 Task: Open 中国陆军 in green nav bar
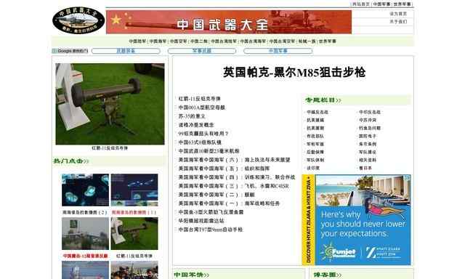(x=137, y=41)
